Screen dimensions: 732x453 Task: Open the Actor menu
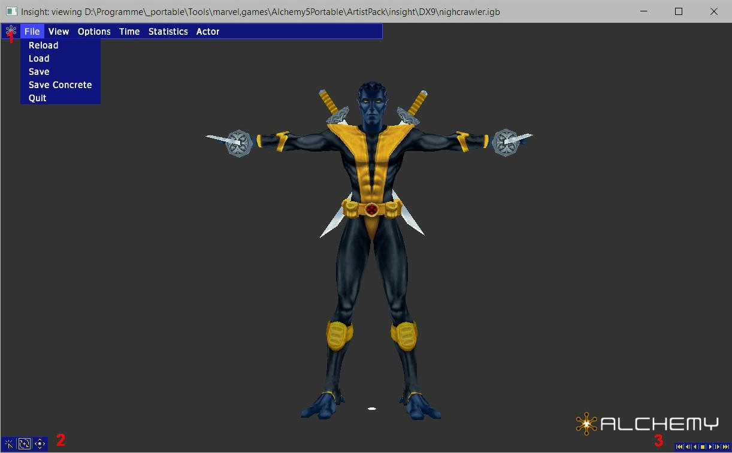pyautogui.click(x=208, y=31)
